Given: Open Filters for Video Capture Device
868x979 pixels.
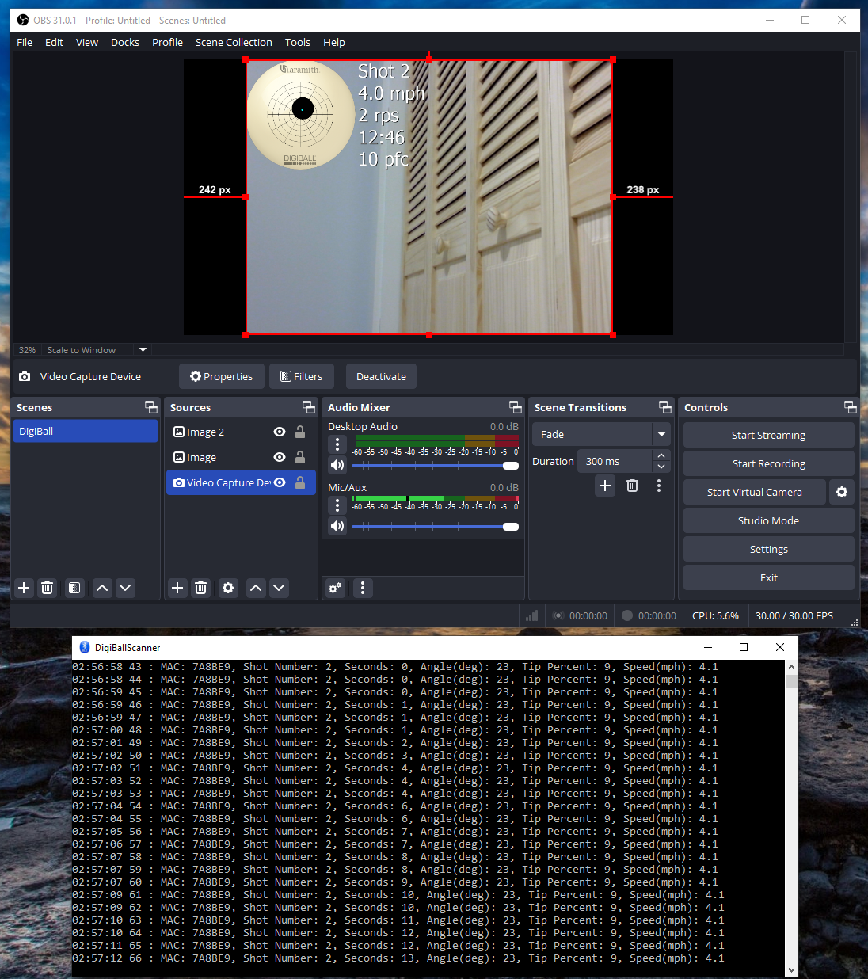Looking at the screenshot, I should pyautogui.click(x=301, y=376).
